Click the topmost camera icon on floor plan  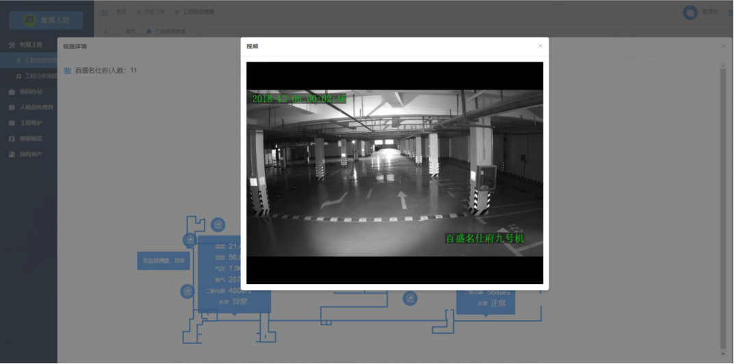pos(218,224)
